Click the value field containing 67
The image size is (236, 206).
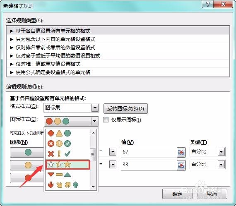click(149, 152)
